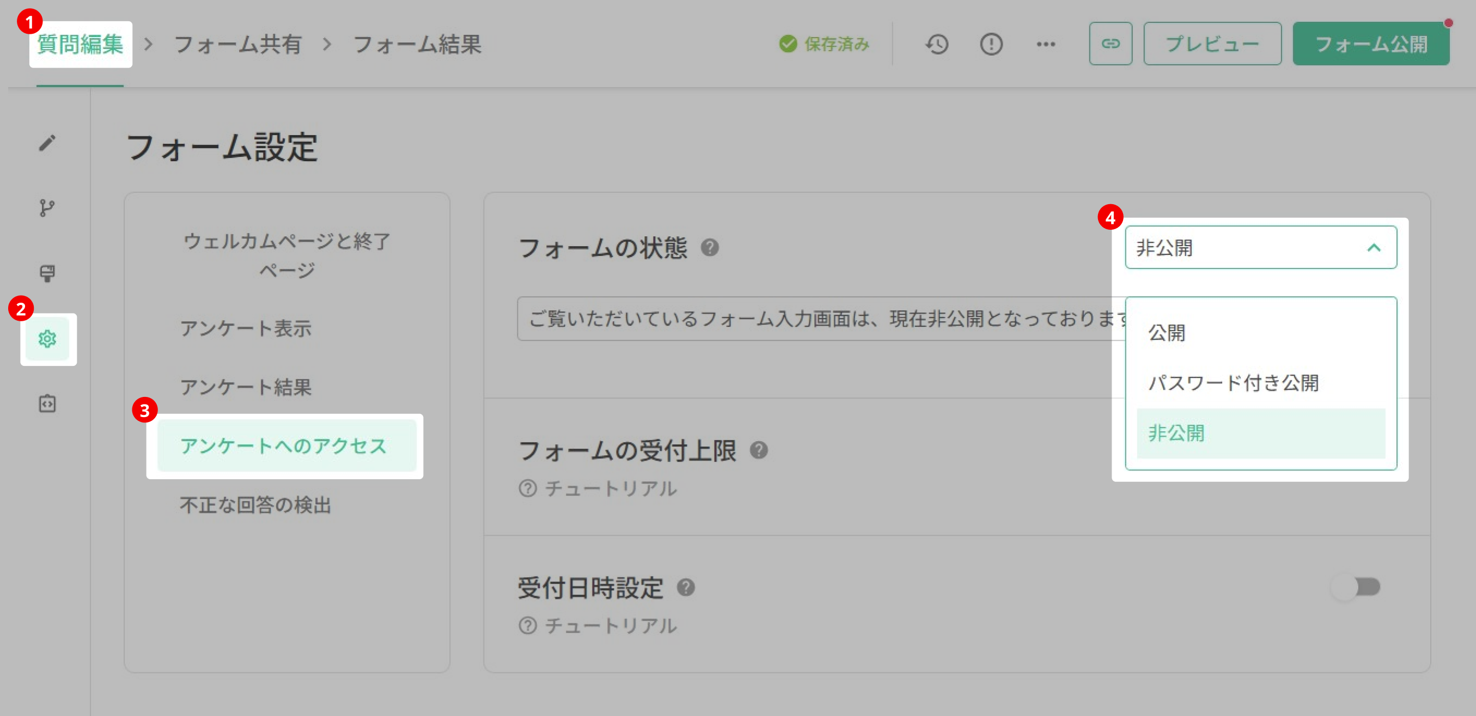Click the unpublished message text field
The height and width of the screenshot is (716, 1476).
point(822,319)
